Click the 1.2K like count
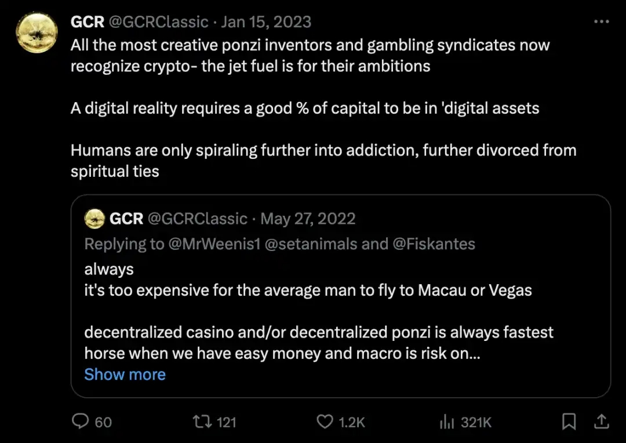Image resolution: width=626 pixels, height=443 pixels. [351, 422]
